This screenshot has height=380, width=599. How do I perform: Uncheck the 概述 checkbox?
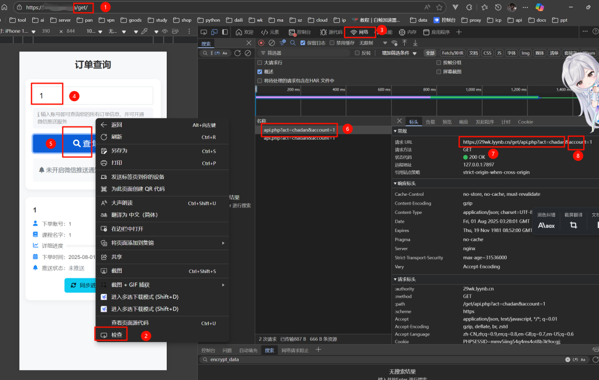260,71
